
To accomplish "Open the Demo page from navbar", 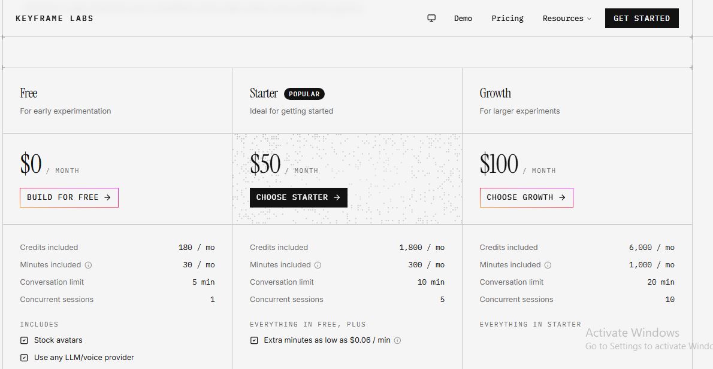I will 463,18.
